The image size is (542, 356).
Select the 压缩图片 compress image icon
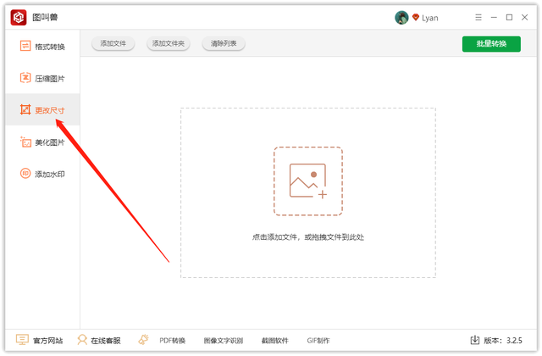tap(25, 78)
